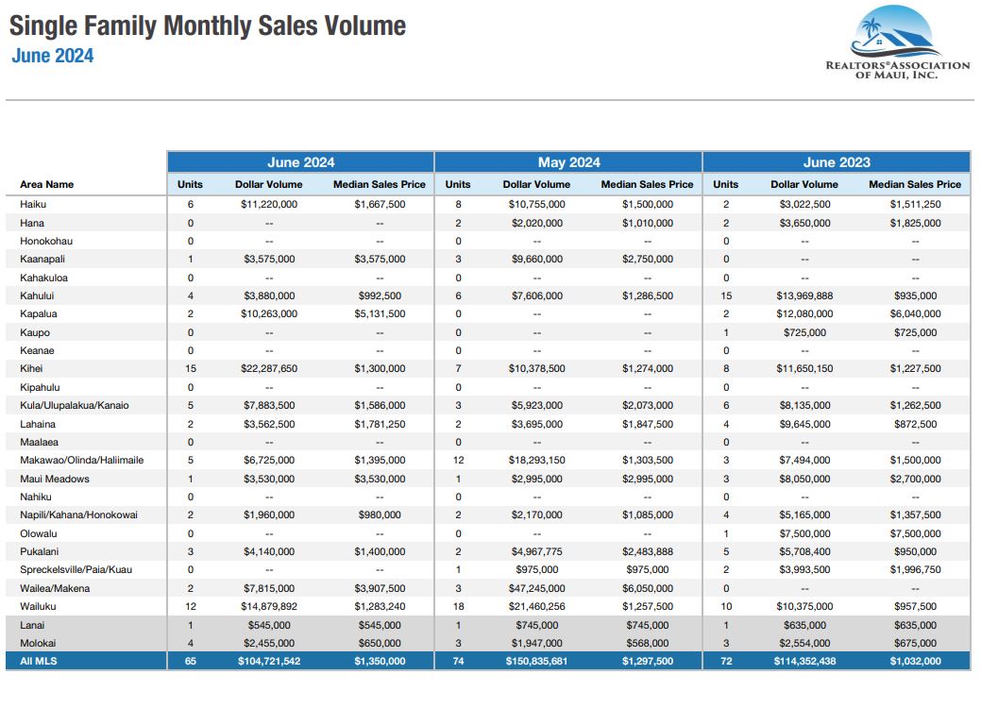Viewport: 981px width, 708px height.
Task: Select the $150,835,681 May total dollar volume
Action: click(536, 662)
